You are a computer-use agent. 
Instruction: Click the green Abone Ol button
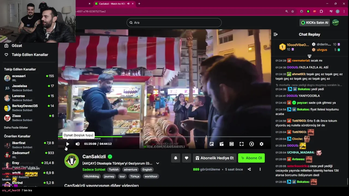251,158
